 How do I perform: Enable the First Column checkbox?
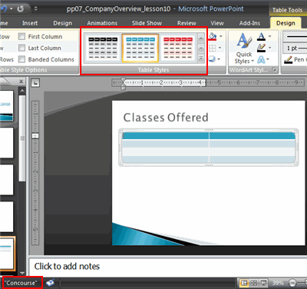click(x=21, y=37)
